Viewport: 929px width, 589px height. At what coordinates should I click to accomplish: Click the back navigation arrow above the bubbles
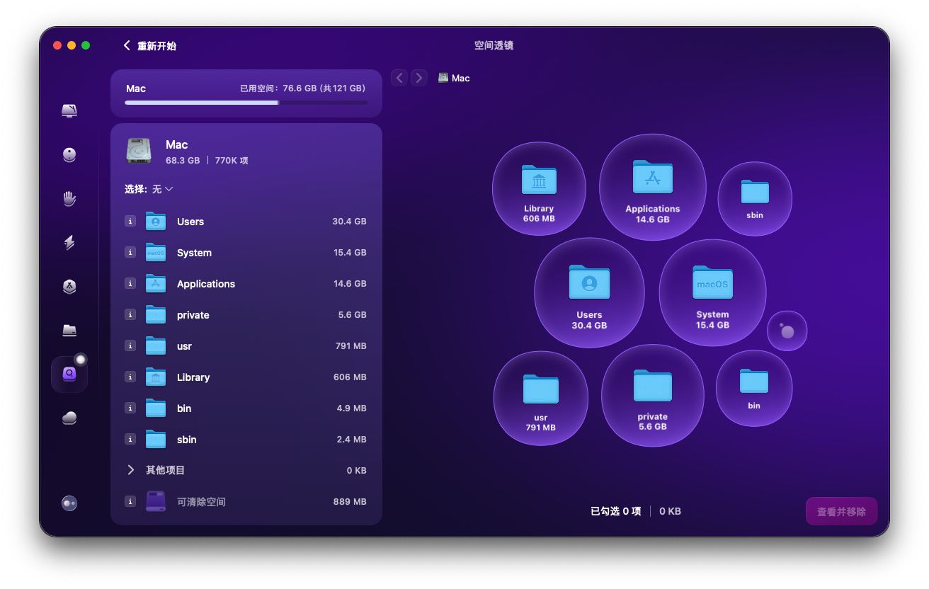coord(399,78)
